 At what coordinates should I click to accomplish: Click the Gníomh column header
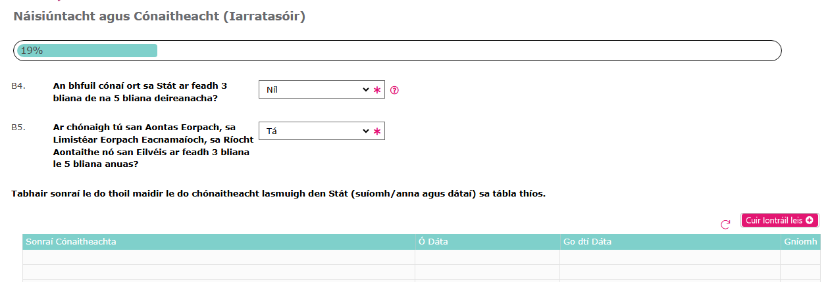[x=800, y=242]
